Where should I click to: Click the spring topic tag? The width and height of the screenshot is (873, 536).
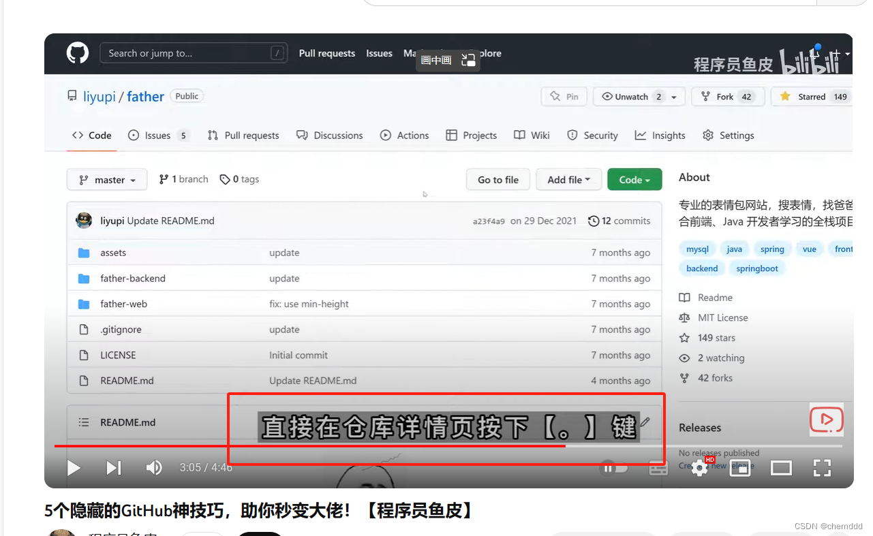[x=772, y=249]
